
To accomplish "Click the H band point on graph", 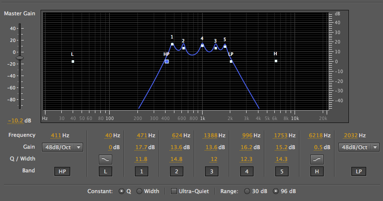I will point(276,61).
